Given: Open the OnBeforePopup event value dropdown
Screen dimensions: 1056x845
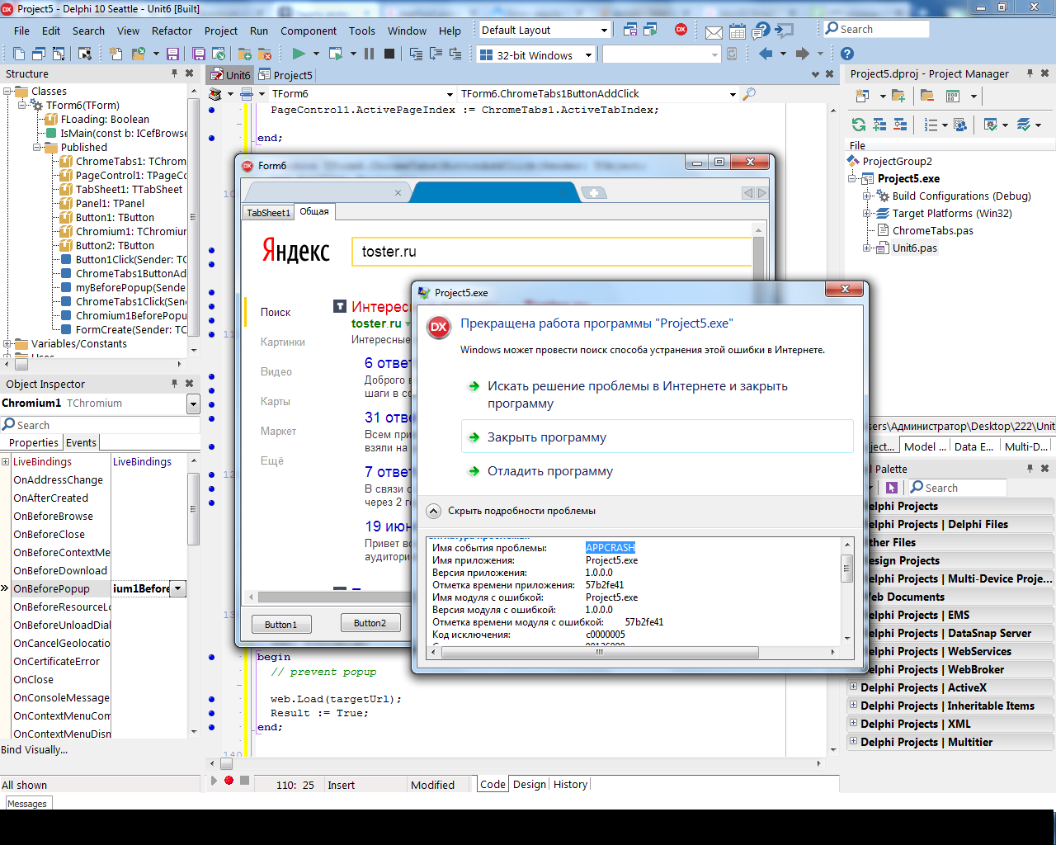Looking at the screenshot, I should point(178,588).
